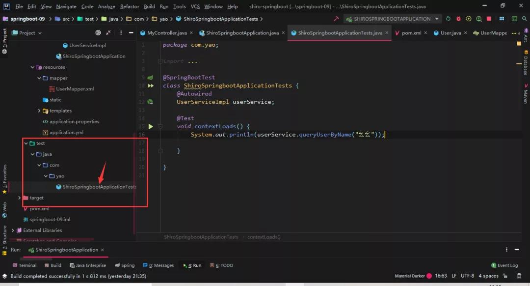
Task: Open the Project panel options menu
Action: (121, 33)
